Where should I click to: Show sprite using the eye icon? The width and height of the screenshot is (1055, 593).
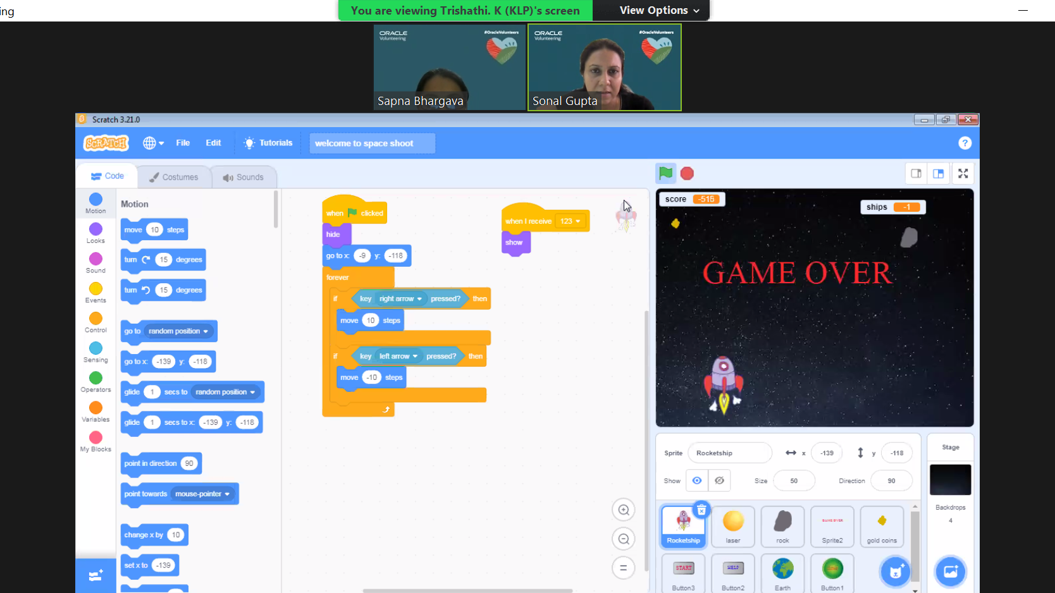pos(697,480)
